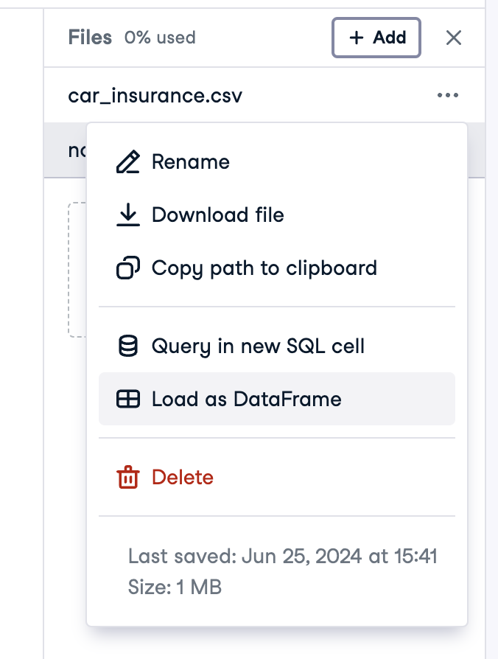The image size is (498, 659).
Task: Choose Query in new SQL cell
Action: 258,346
